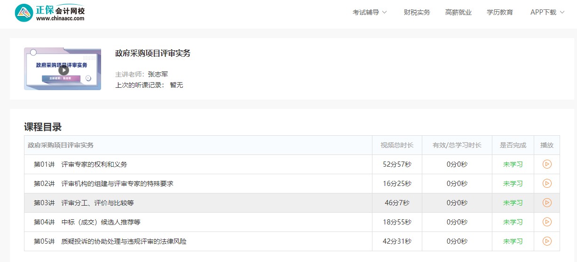
Task: Play the course preview video thumbnail
Action: [x=63, y=70]
